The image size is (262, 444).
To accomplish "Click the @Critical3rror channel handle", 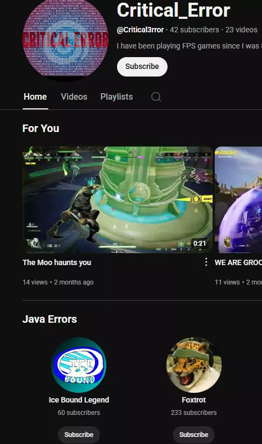I will click(x=140, y=30).
